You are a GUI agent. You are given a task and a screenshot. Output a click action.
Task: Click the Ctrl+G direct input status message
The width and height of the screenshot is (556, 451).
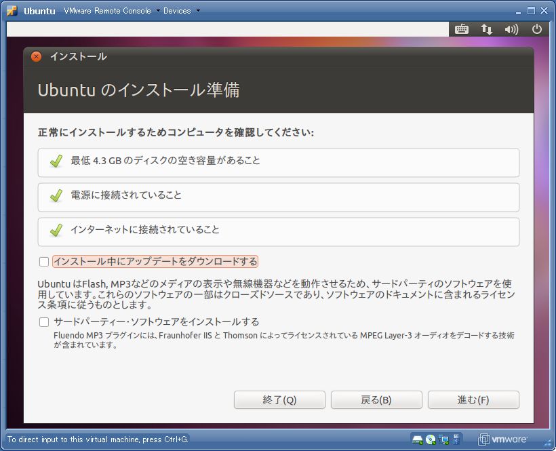click(98, 439)
